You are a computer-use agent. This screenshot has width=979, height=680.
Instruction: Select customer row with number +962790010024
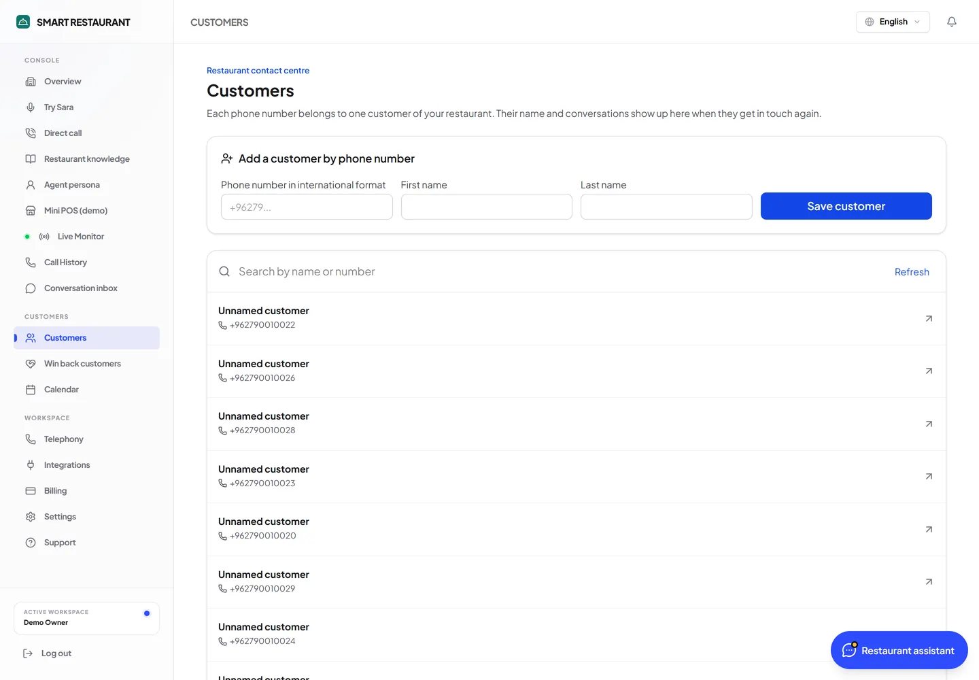pyautogui.click(x=577, y=634)
